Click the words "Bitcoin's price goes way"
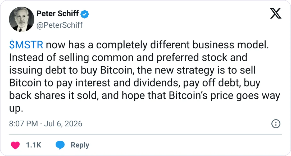 pos(224,95)
